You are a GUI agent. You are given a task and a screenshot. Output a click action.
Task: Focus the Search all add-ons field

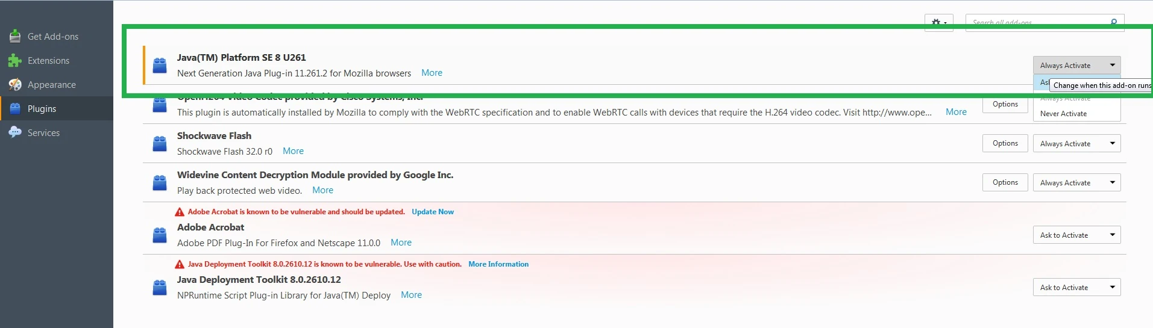(x=1045, y=23)
